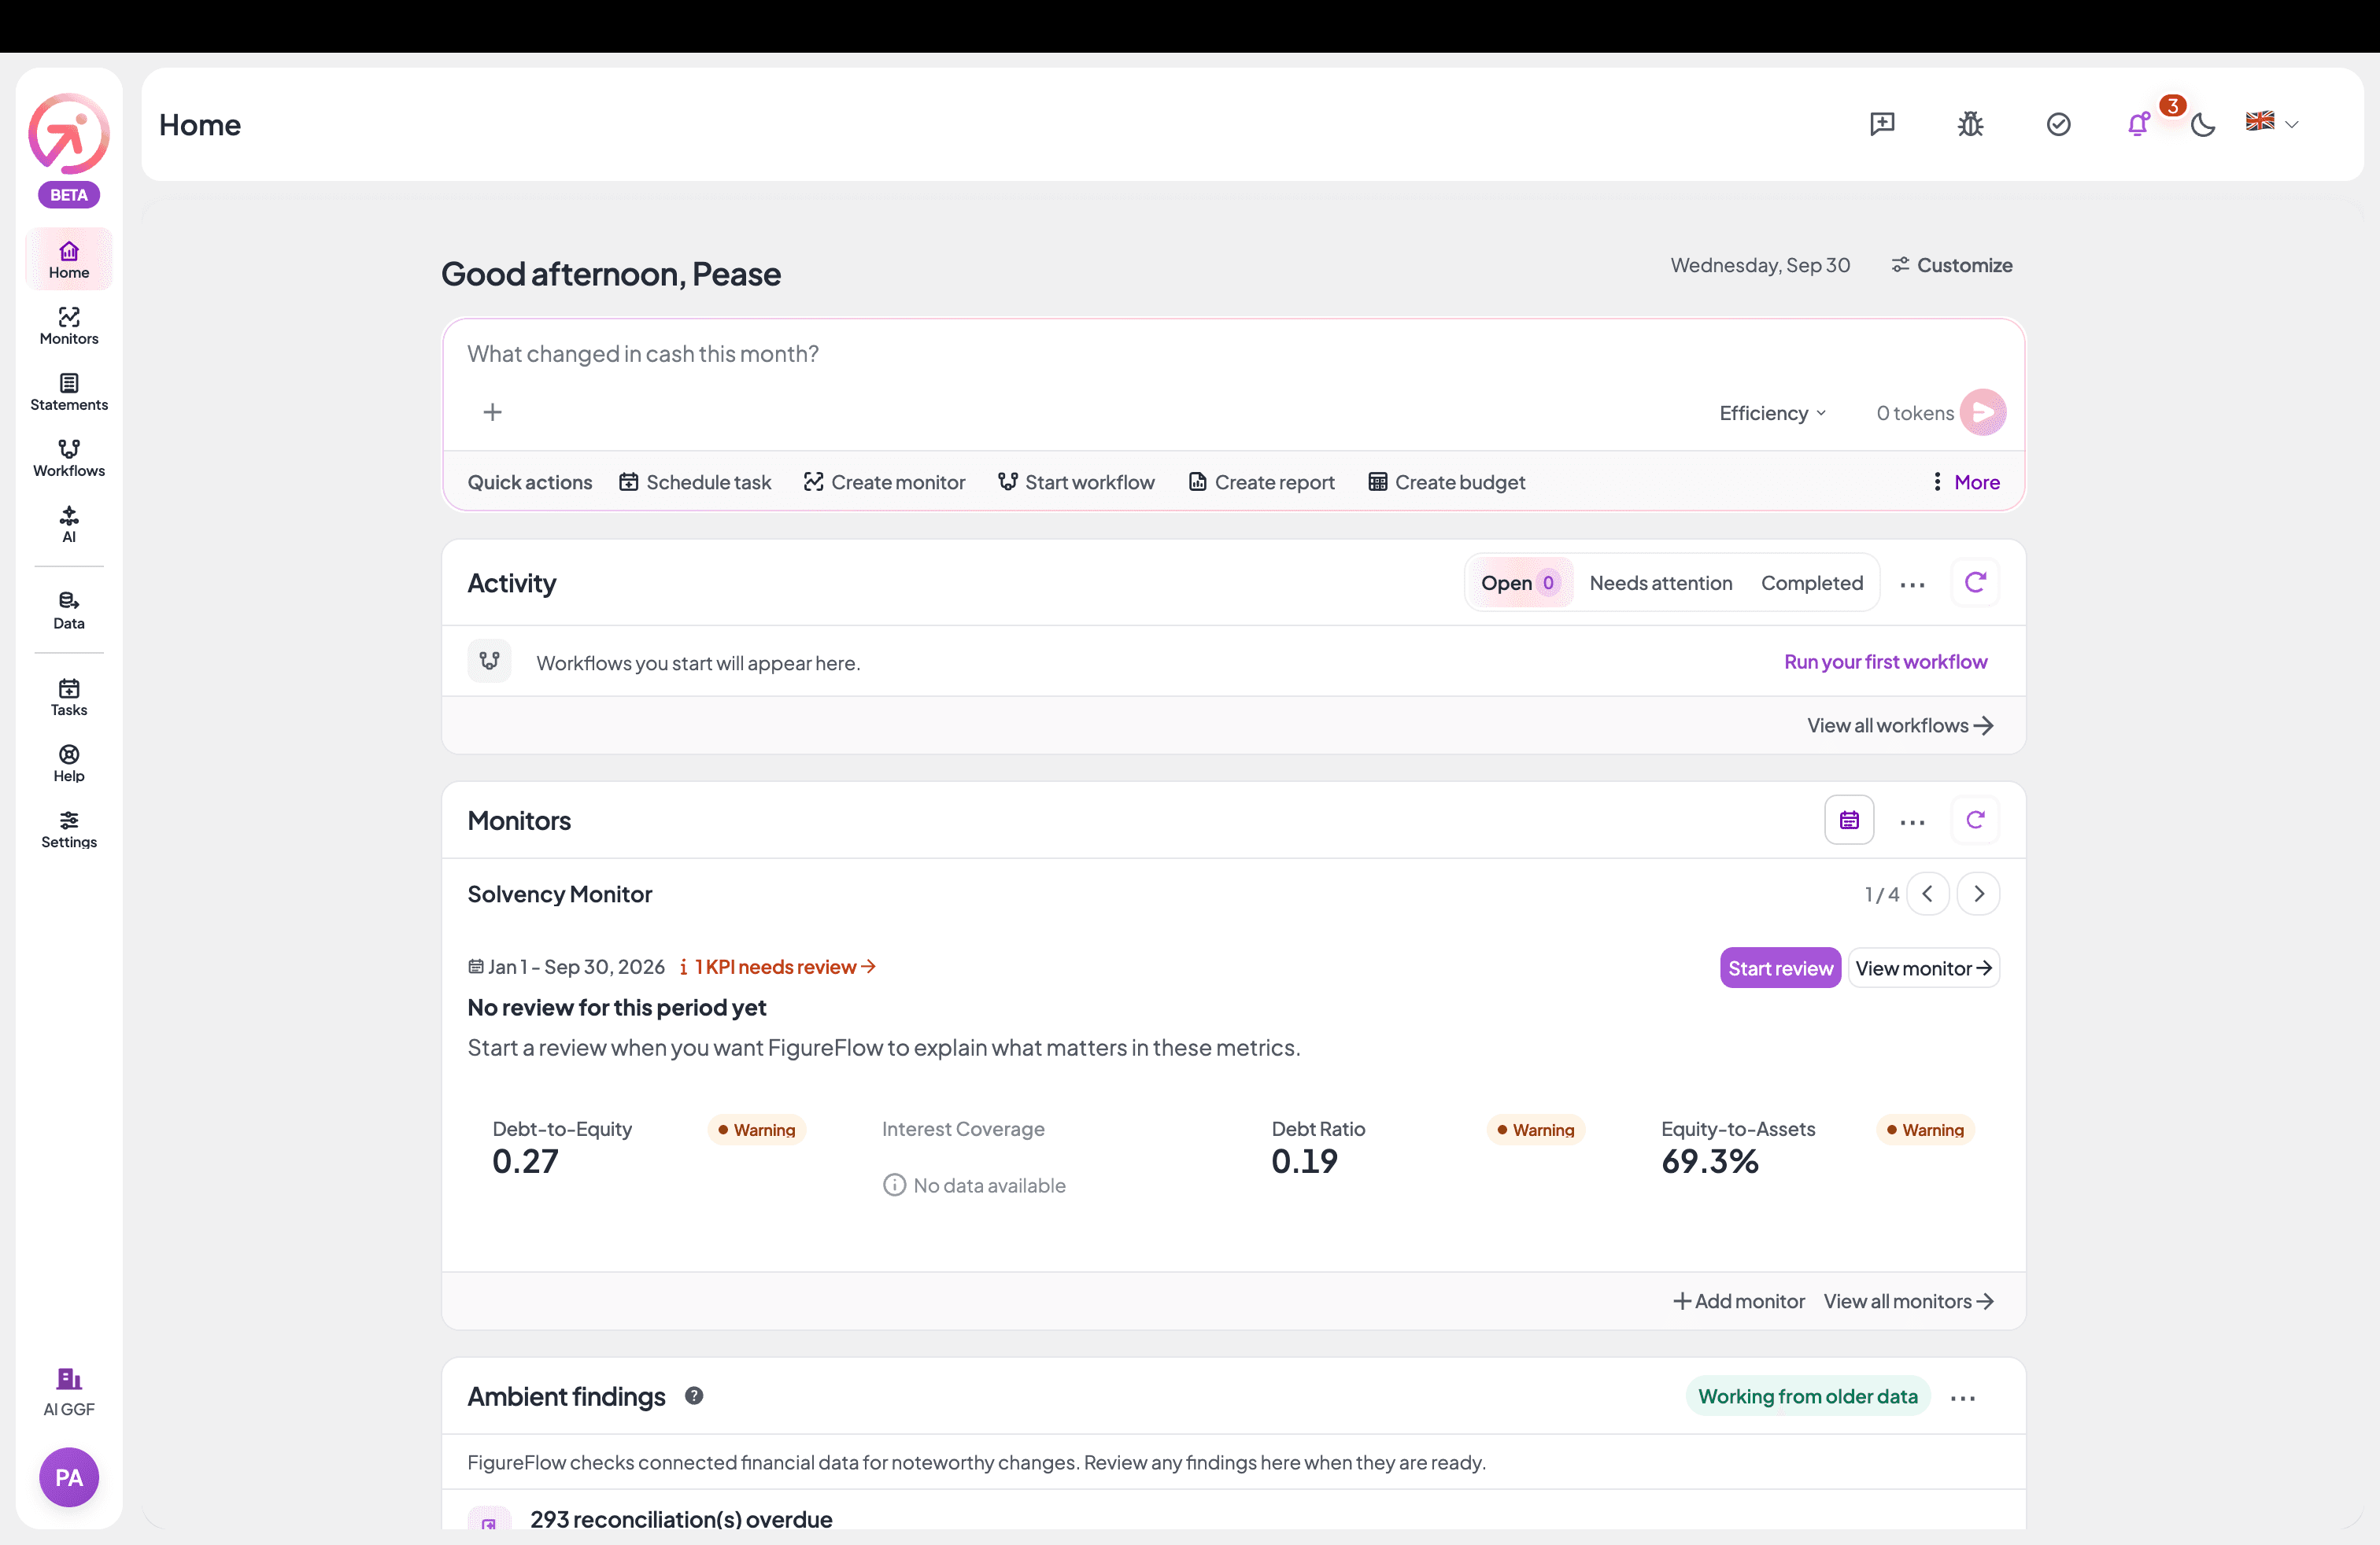Click 1 KPI needs review link
This screenshot has width=2380, height=1545.
[x=777, y=966]
